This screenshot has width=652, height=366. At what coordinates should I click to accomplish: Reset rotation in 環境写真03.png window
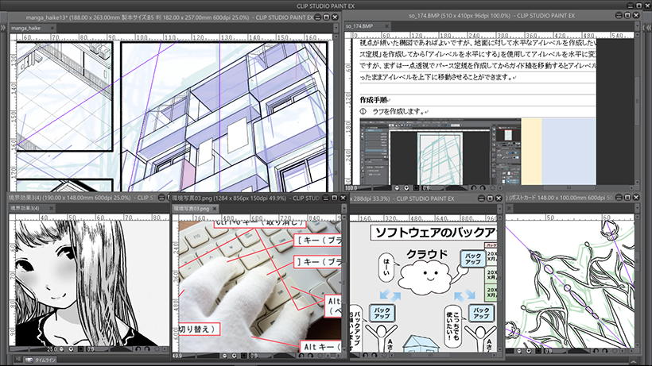click(x=320, y=356)
